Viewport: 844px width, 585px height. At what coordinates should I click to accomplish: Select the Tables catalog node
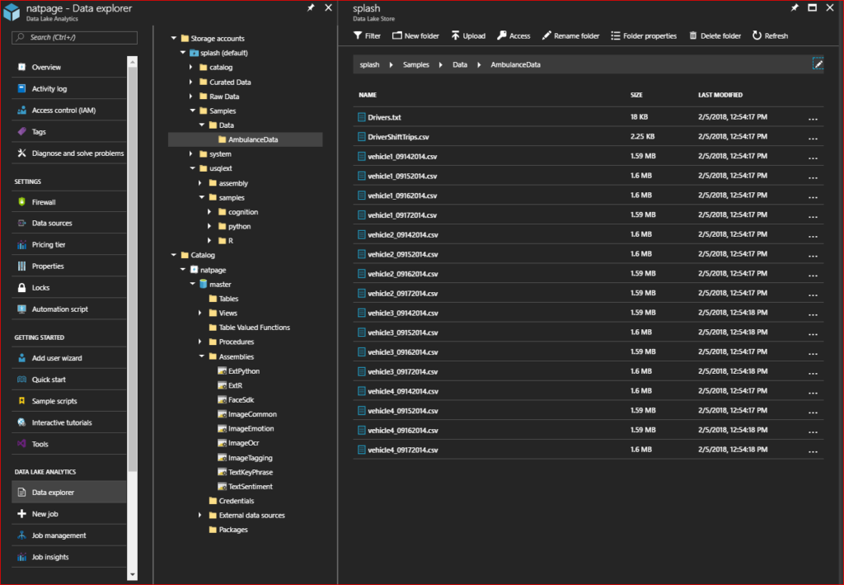coord(223,299)
